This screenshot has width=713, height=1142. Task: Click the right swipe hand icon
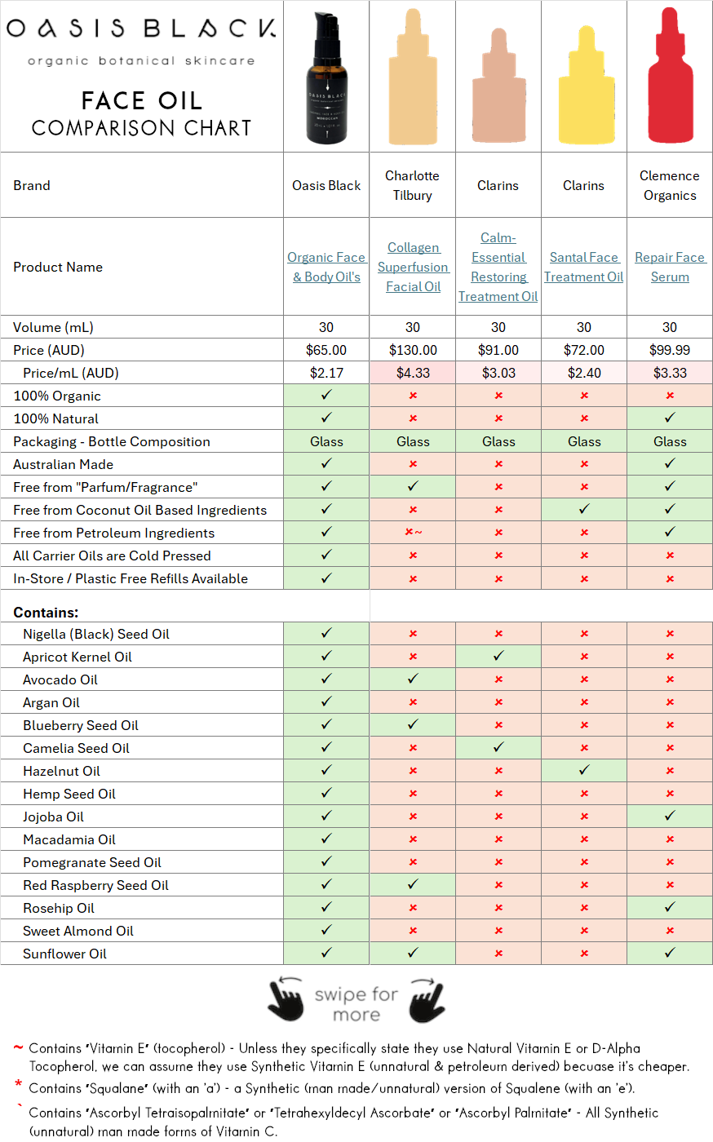[x=424, y=999]
